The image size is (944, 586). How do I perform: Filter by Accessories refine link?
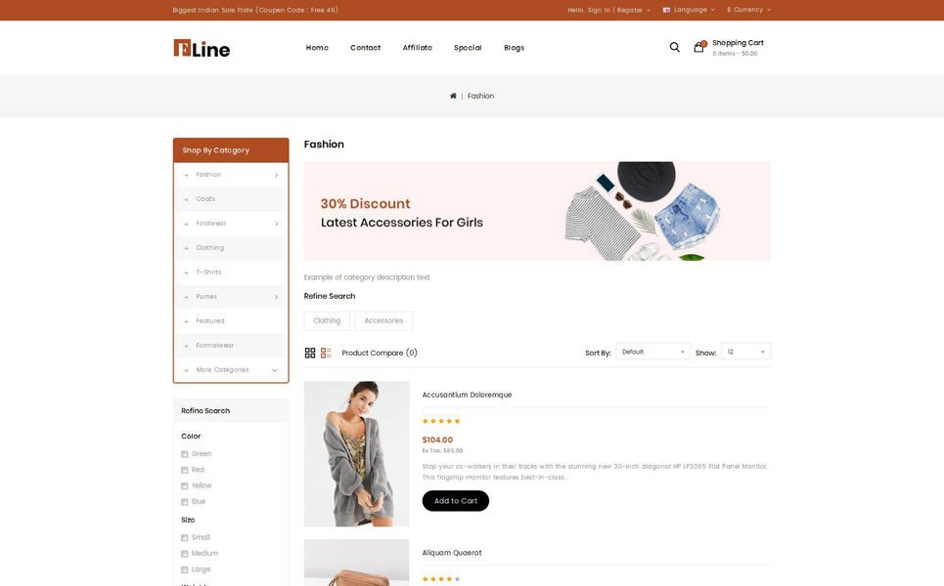(383, 321)
